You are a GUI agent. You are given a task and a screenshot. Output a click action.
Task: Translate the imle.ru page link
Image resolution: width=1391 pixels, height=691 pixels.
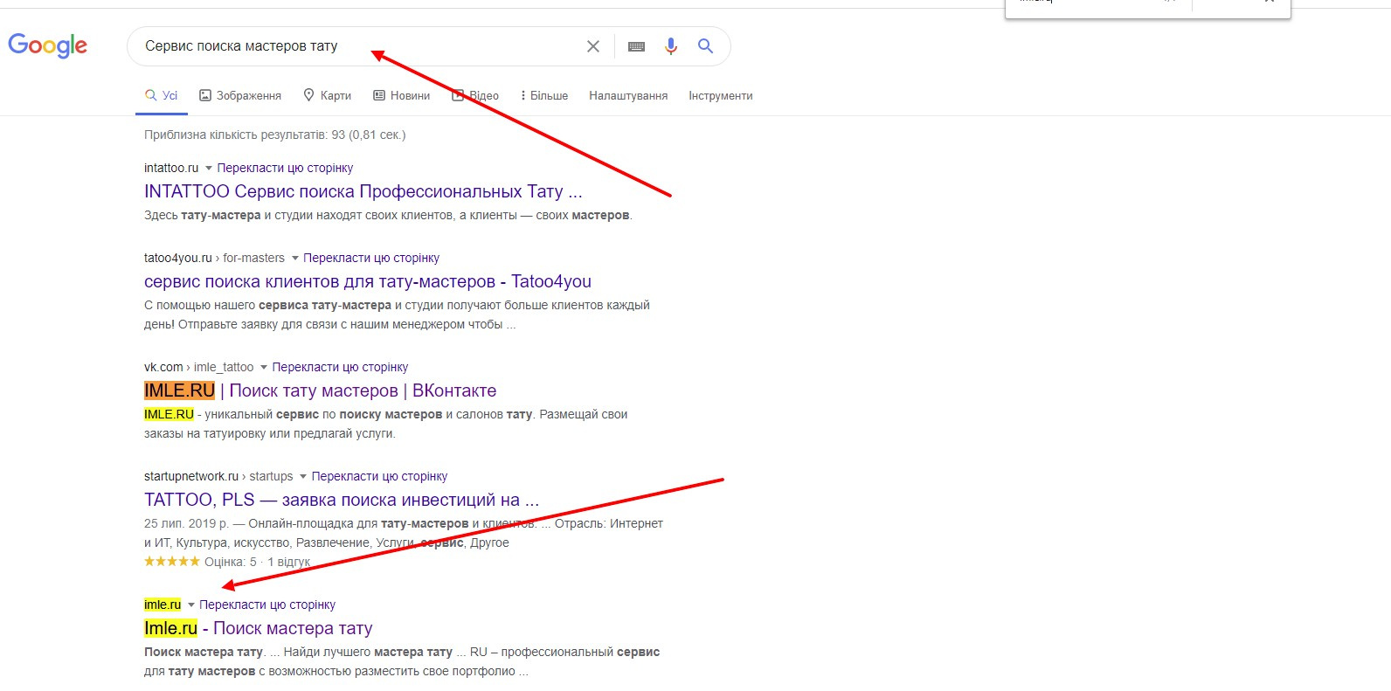267,605
